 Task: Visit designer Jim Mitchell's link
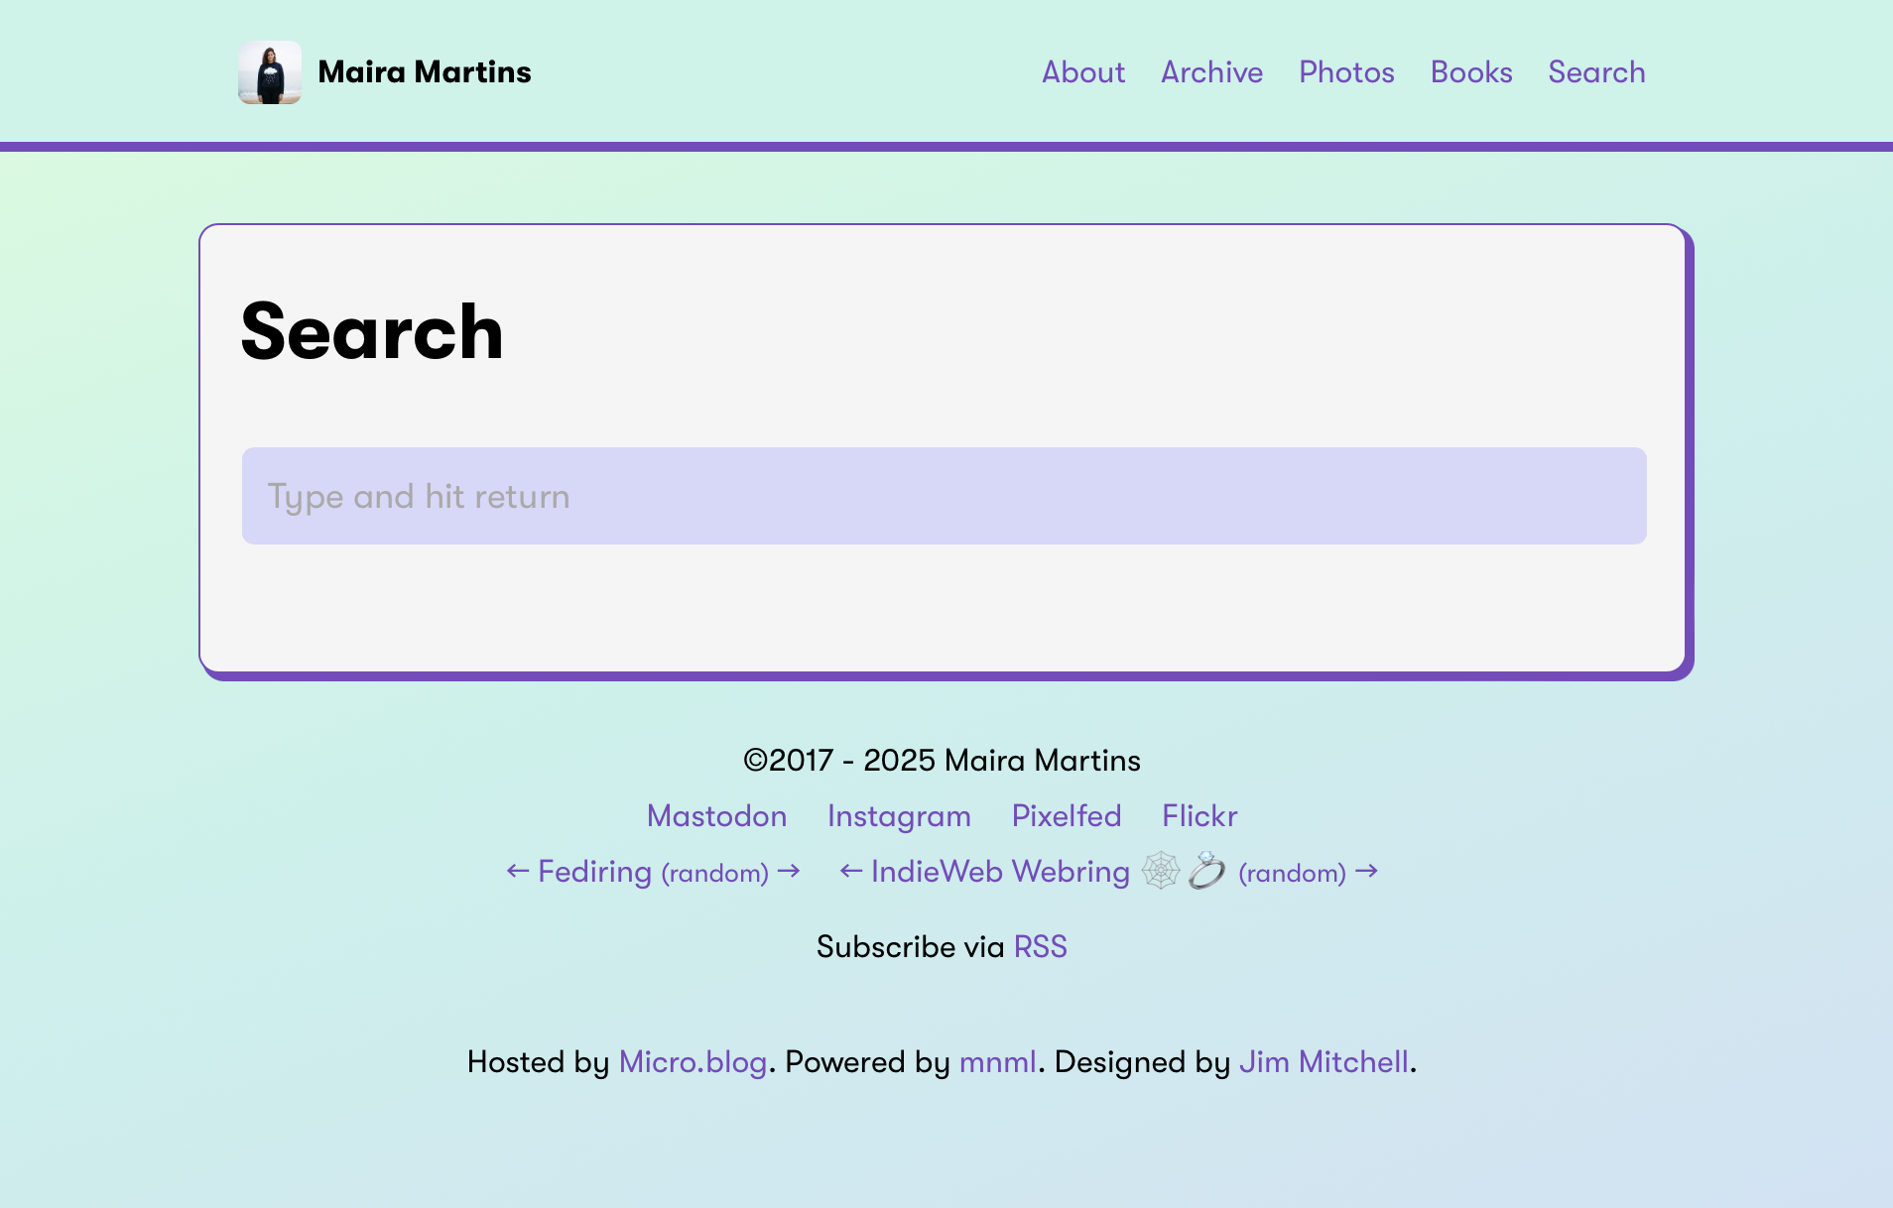pyautogui.click(x=1325, y=1061)
